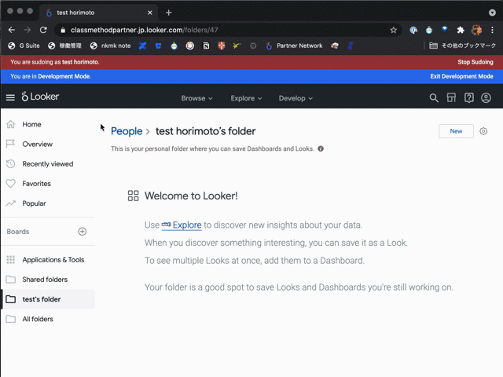Open the その他のブックマーク folder
This screenshot has width=503, height=377.
pyautogui.click(x=463, y=46)
